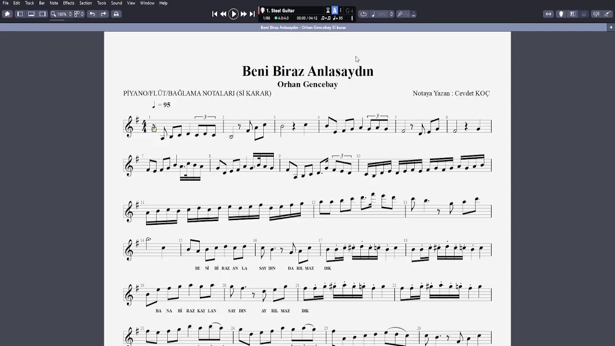The image size is (615, 346).
Task: Click the 00:00 / 04:12 time display
Action: tap(307, 18)
